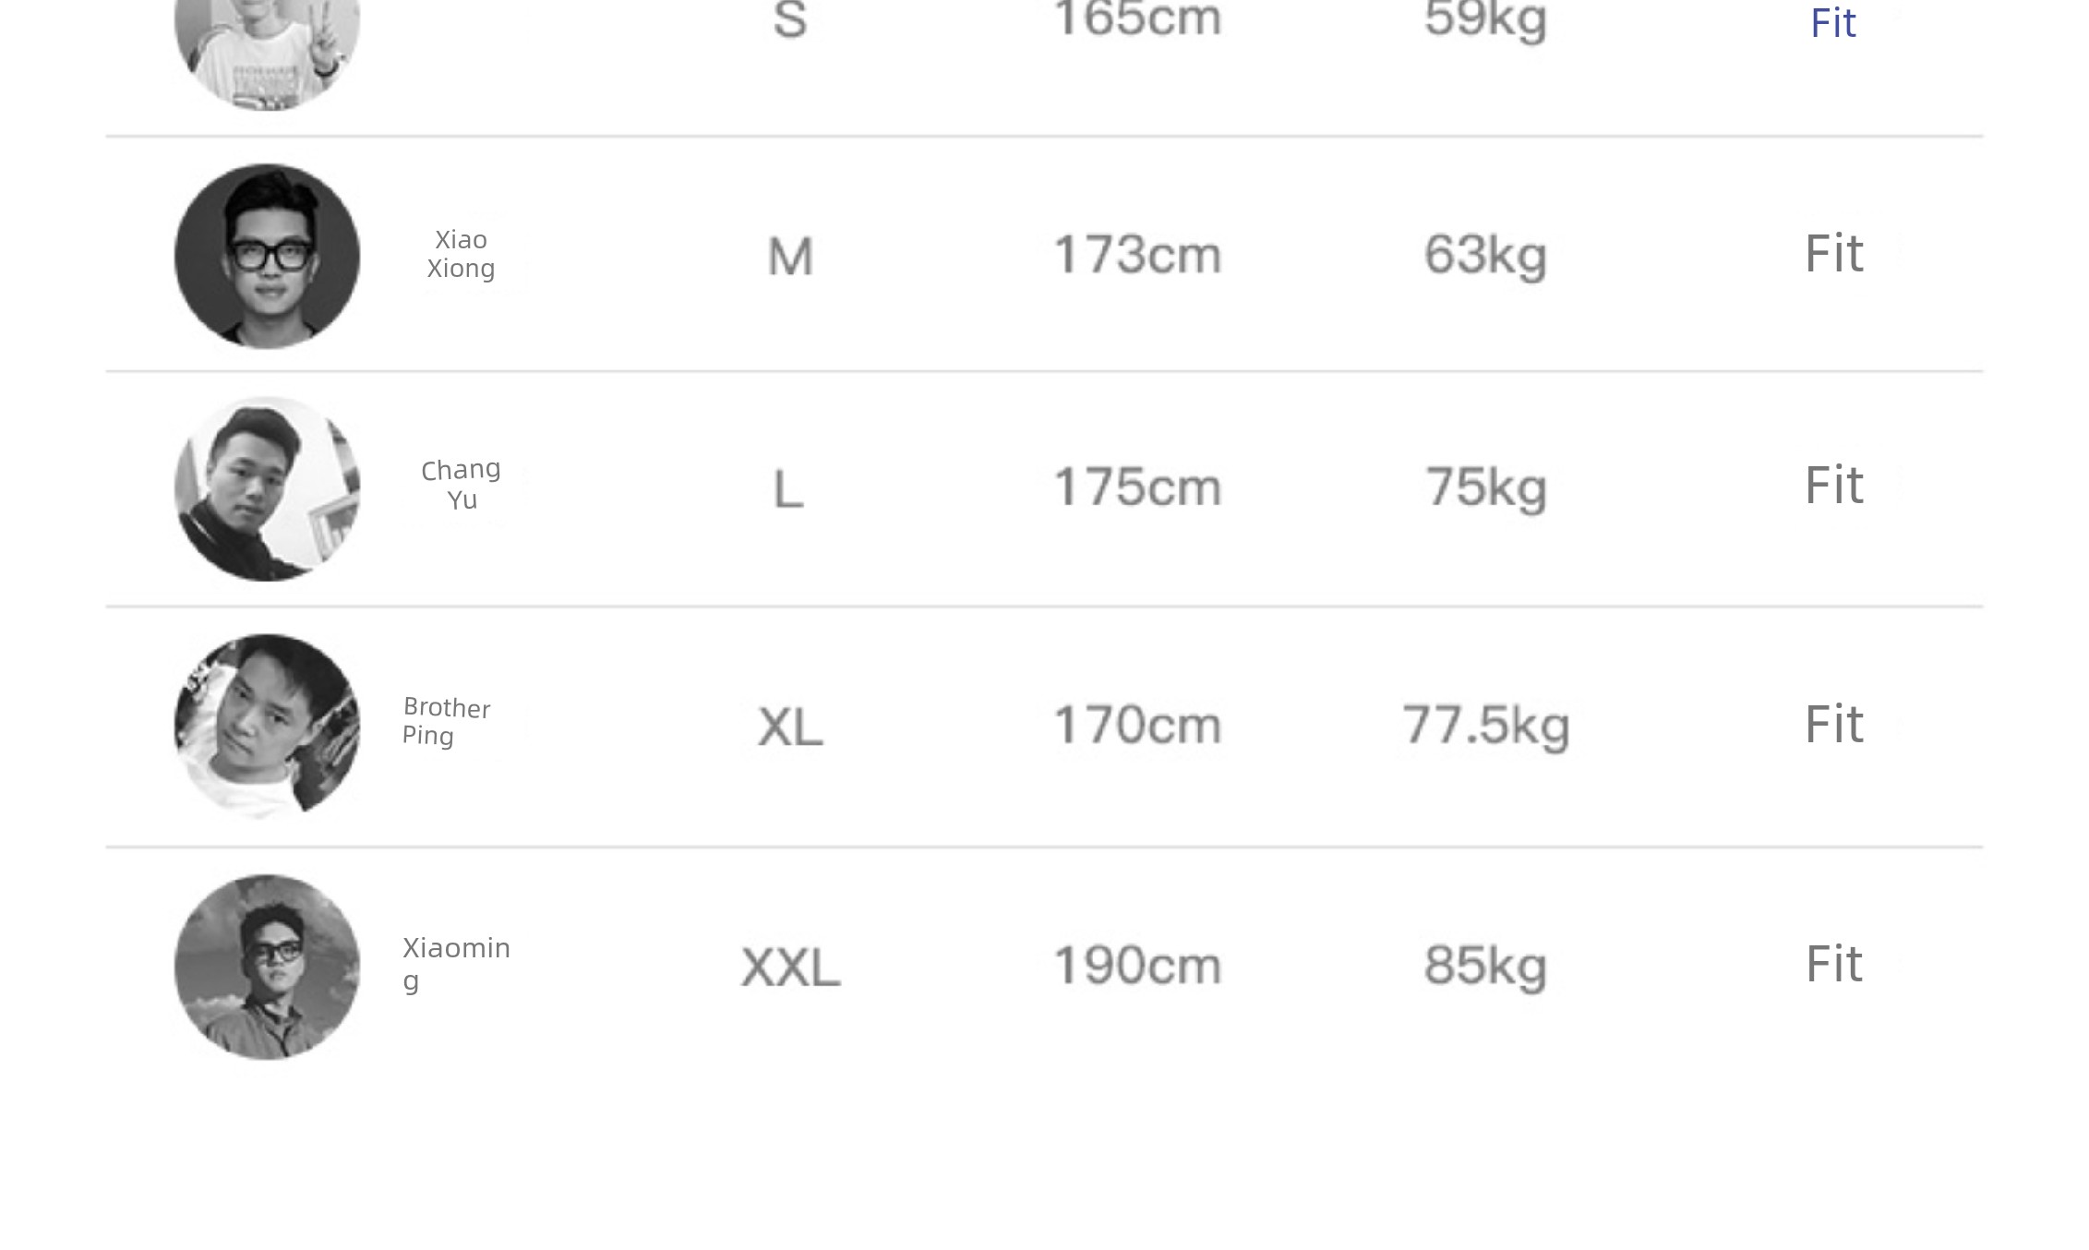
Task: Open Chang Yu's profile picture
Action: click(267, 488)
